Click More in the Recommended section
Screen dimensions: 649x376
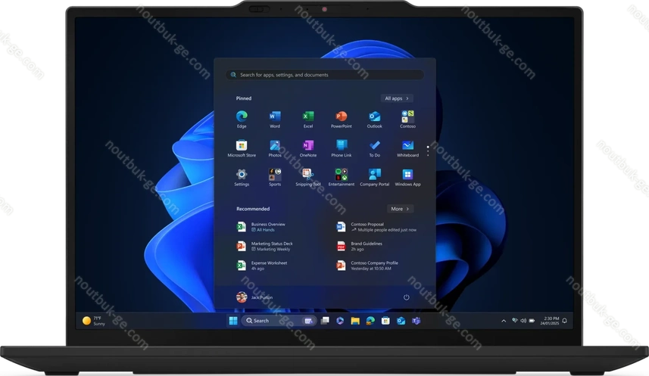click(x=400, y=209)
